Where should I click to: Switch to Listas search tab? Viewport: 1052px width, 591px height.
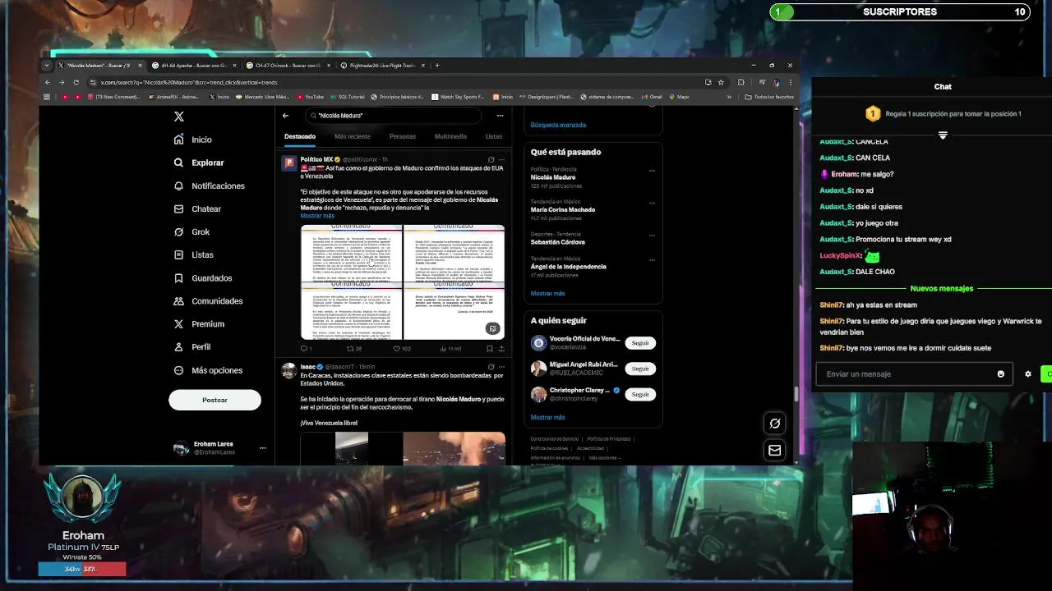[494, 136]
